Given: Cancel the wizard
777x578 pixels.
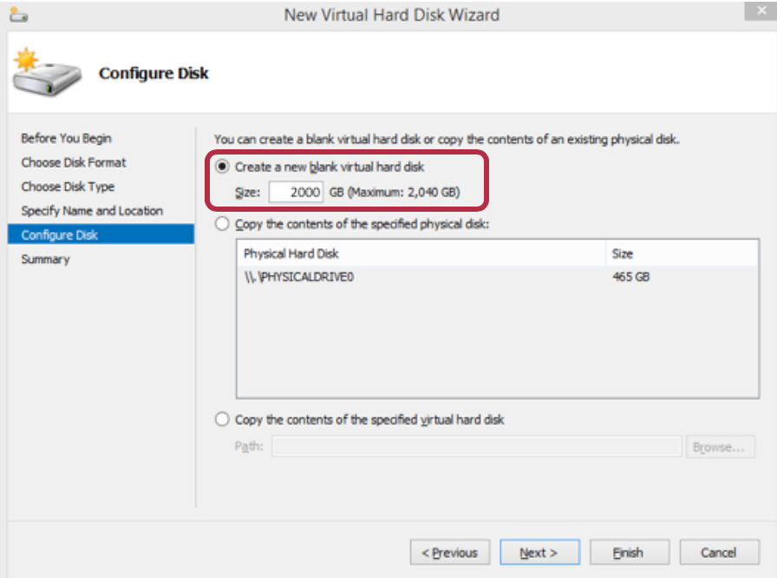Looking at the screenshot, I should click(719, 552).
